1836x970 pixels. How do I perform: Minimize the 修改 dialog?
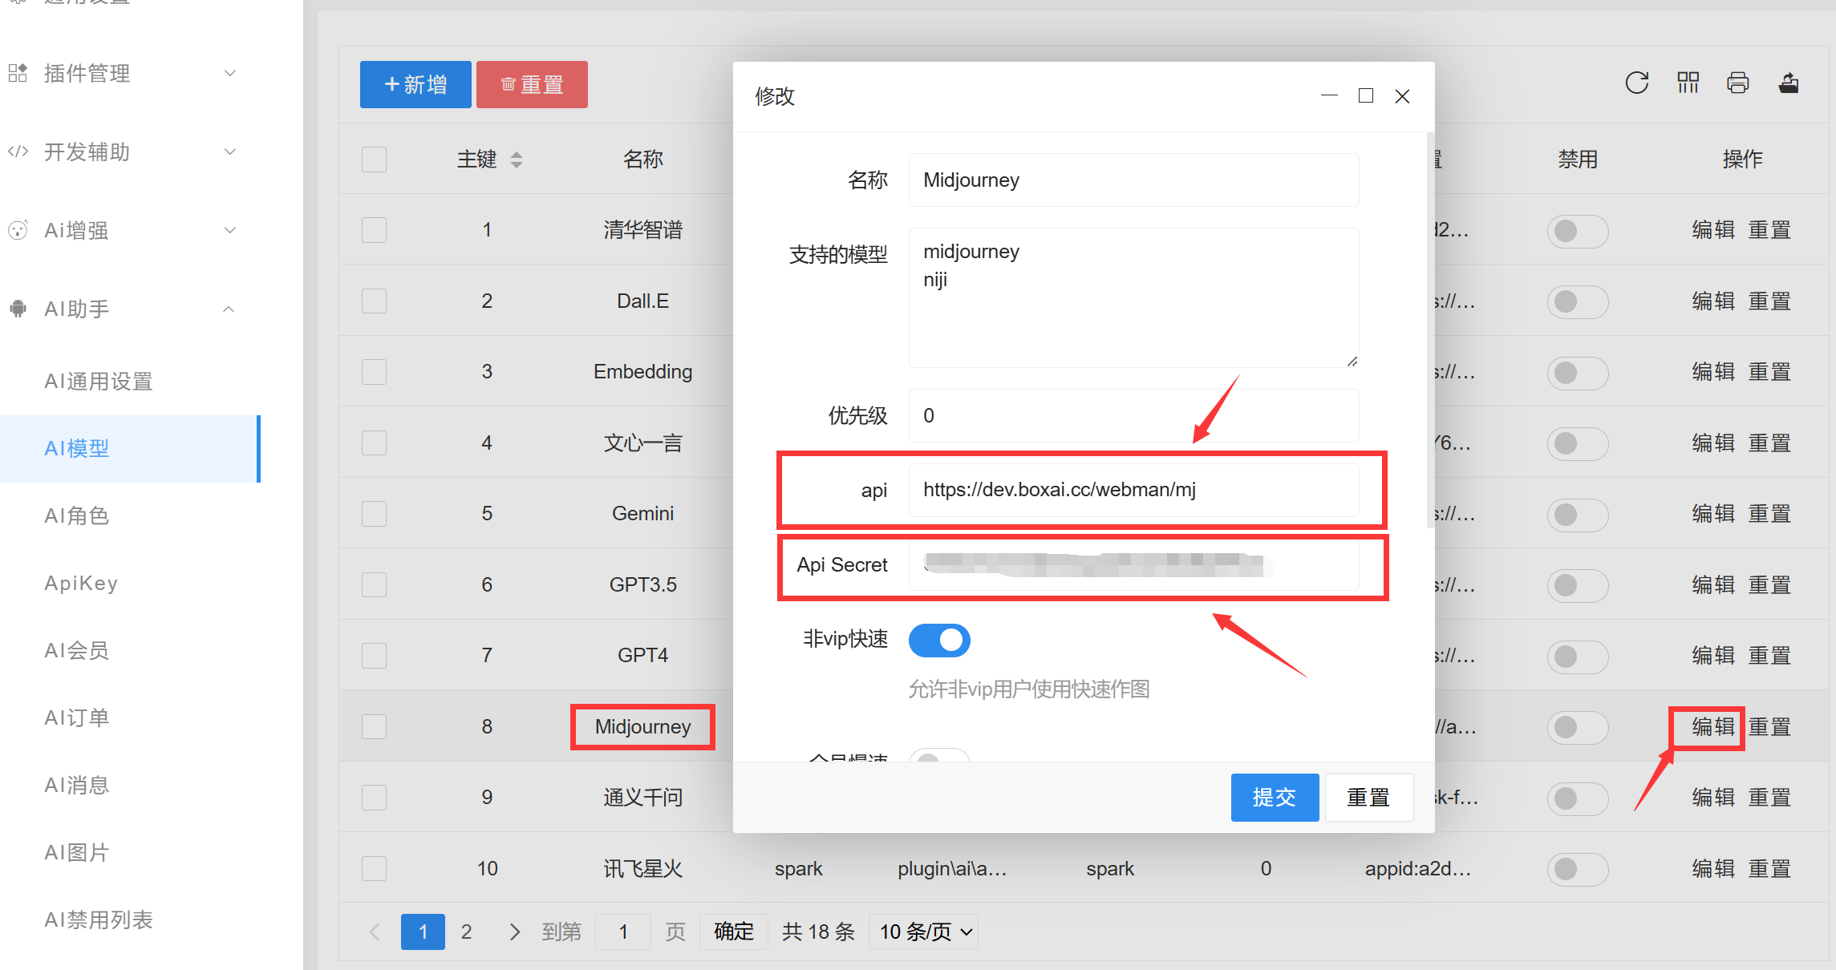point(1329,95)
